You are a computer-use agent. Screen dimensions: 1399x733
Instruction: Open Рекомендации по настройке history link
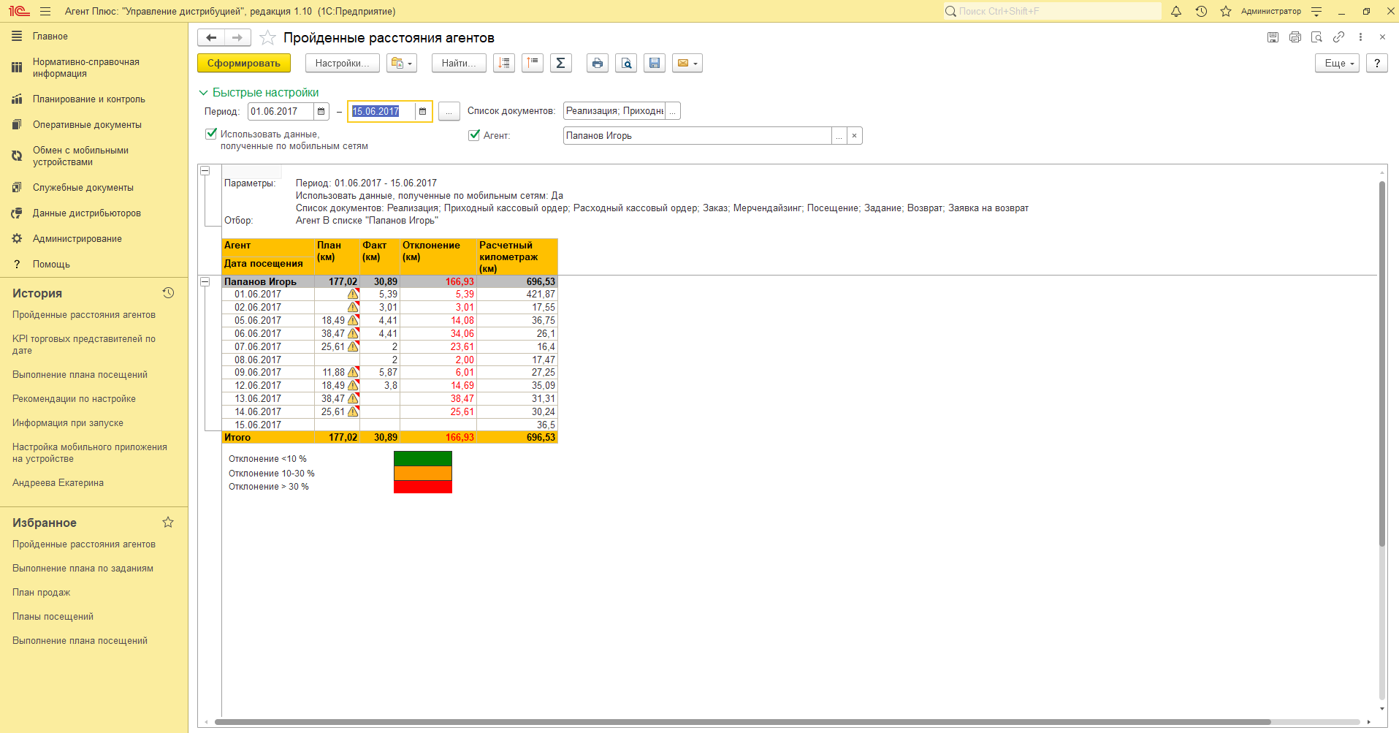pyautogui.click(x=74, y=399)
